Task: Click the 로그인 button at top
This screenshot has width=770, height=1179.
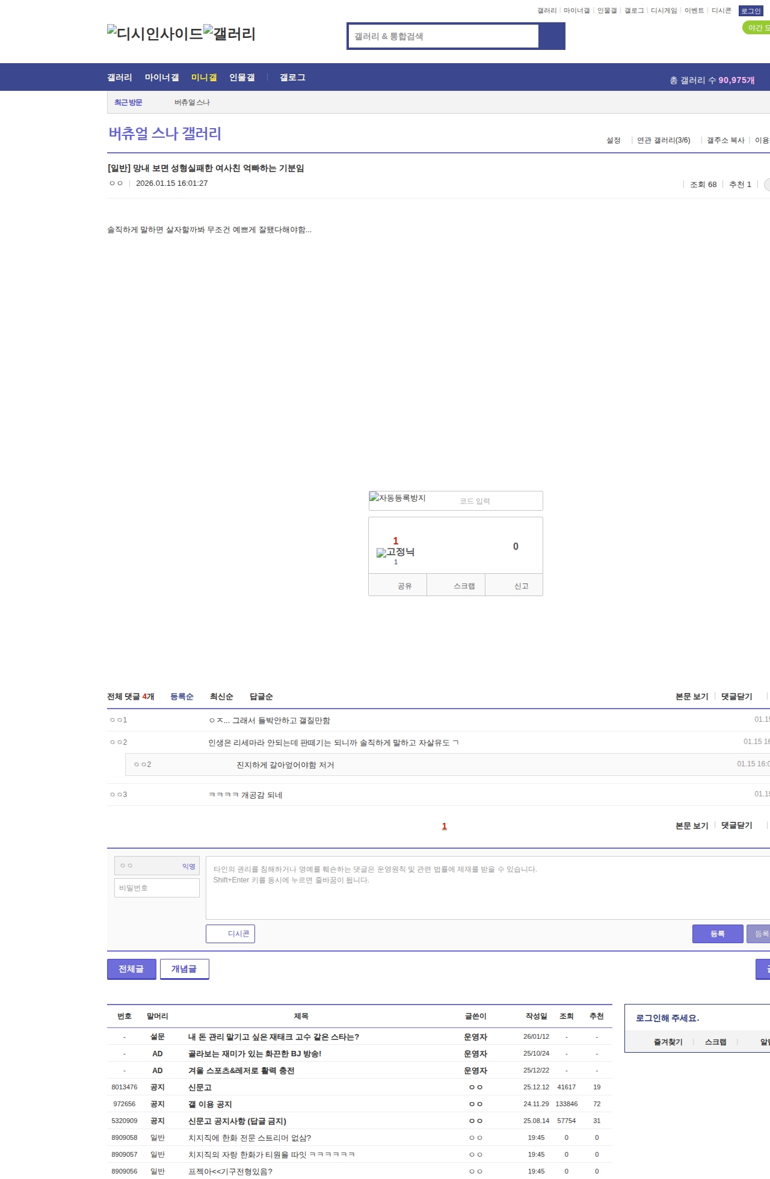Action: (751, 11)
